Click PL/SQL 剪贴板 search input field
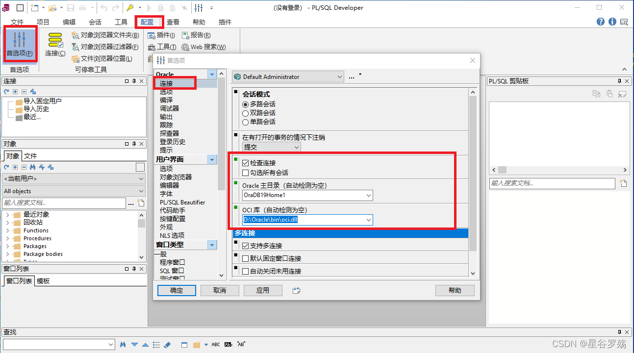Viewport: 634px width, 353px height. coord(552,183)
